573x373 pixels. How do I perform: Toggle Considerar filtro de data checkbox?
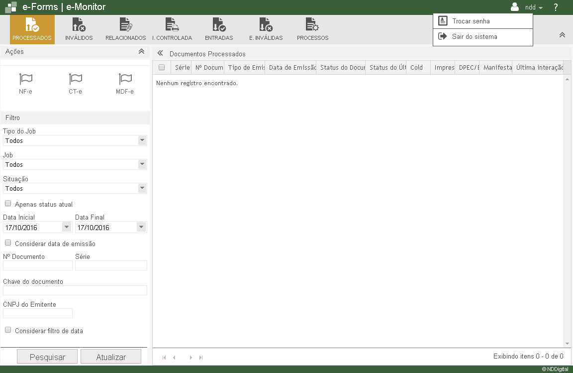[x=8, y=330]
